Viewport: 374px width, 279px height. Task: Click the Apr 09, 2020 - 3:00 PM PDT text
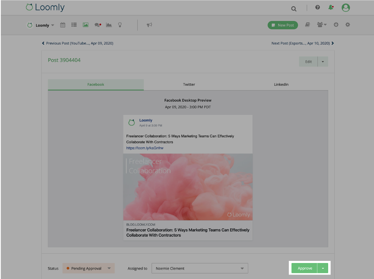coord(188,107)
